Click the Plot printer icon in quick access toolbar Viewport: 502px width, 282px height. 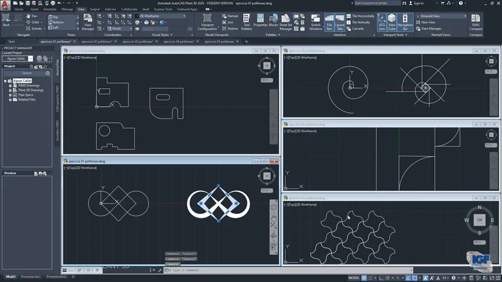[53, 3]
